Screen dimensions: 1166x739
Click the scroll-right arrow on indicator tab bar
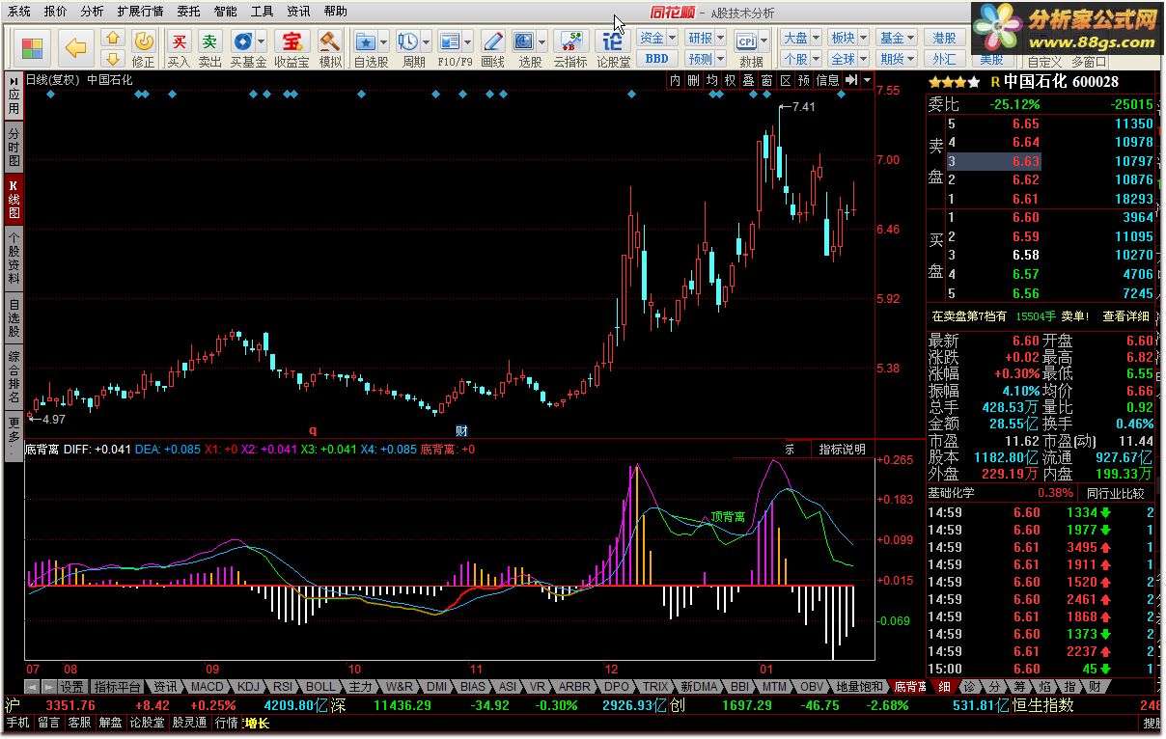pyautogui.click(x=47, y=687)
